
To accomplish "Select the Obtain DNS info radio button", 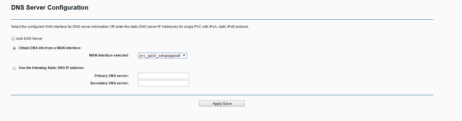I will click(14, 48).
